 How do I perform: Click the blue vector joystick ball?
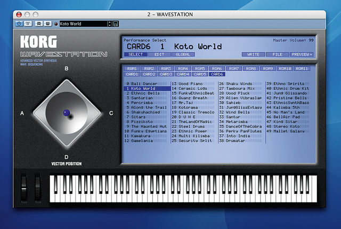tap(66, 113)
